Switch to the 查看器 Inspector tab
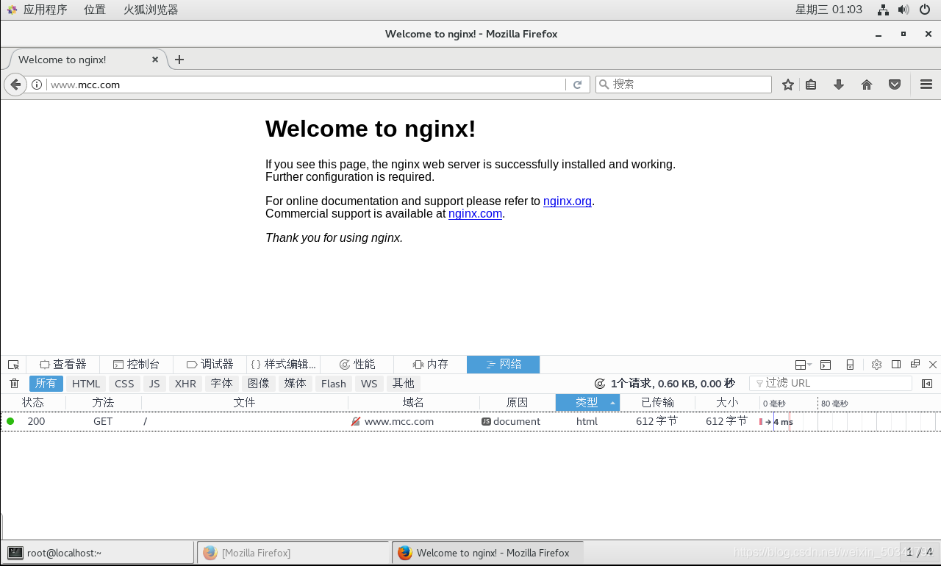This screenshot has height=566, width=941. pyautogui.click(x=63, y=365)
